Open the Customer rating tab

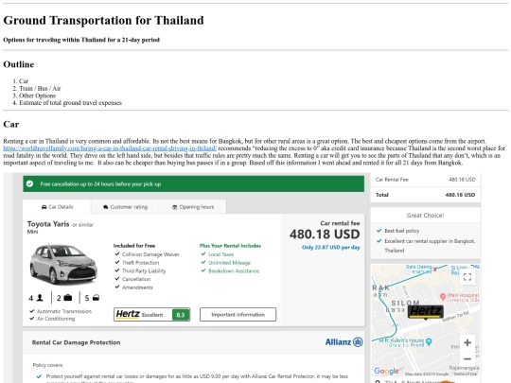126,207
